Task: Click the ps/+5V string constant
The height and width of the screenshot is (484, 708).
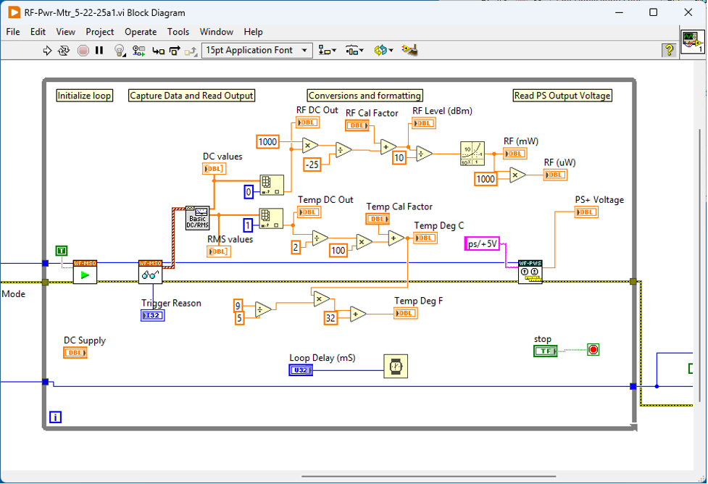Action: coord(482,244)
